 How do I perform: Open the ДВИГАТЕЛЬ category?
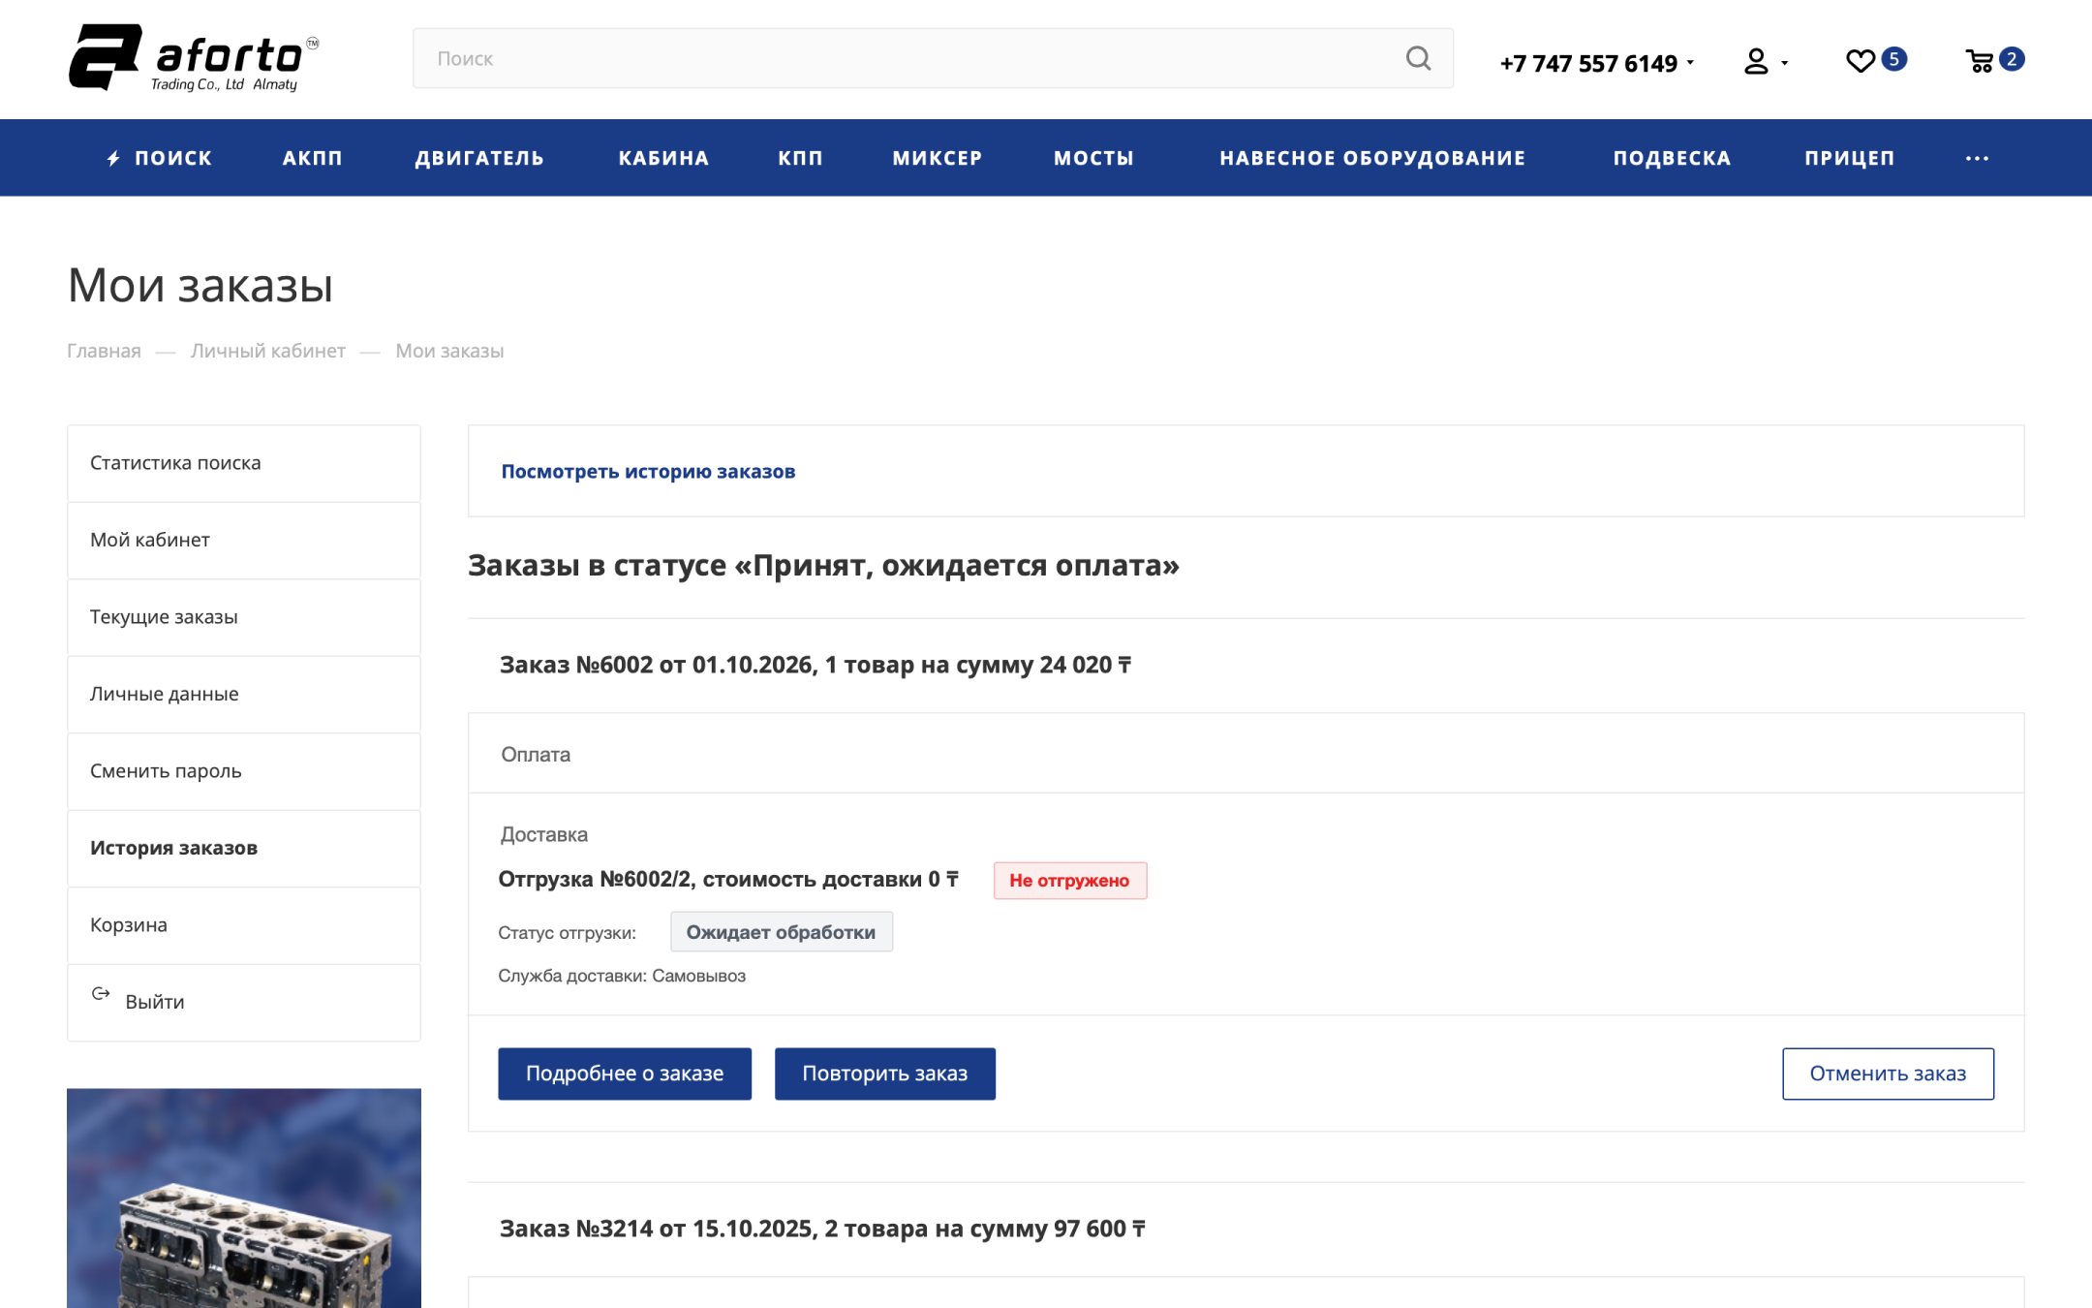479,158
